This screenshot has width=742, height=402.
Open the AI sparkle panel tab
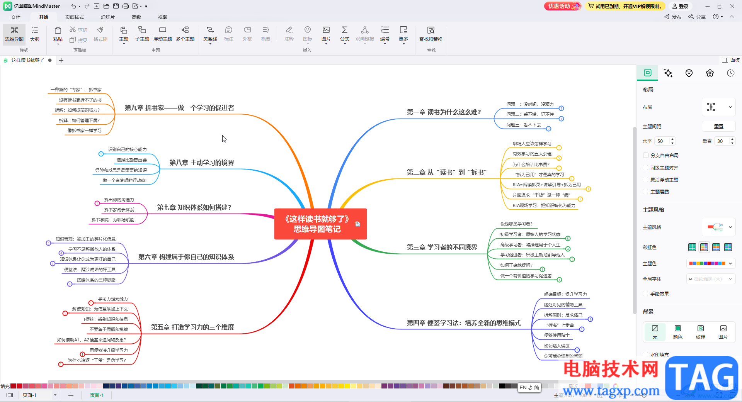[668, 73]
